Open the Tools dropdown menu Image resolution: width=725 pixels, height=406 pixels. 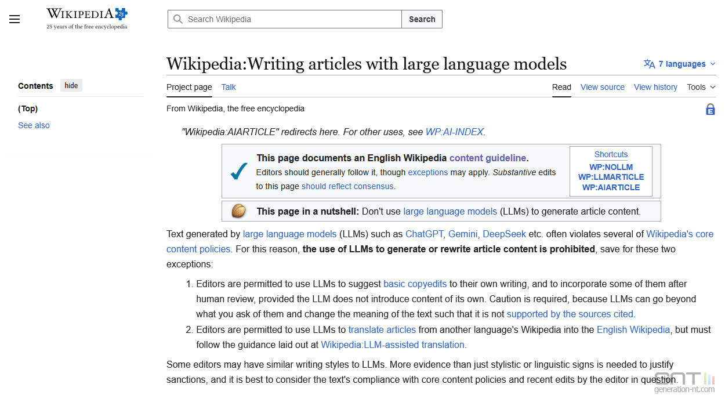701,87
